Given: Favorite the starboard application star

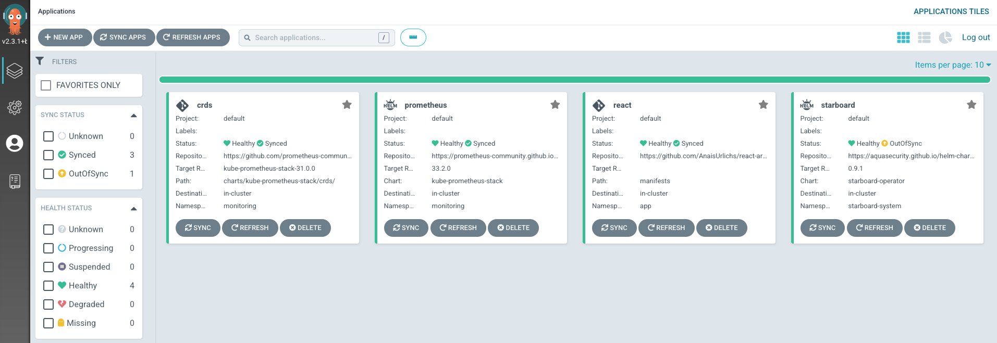Looking at the screenshot, I should (971, 105).
